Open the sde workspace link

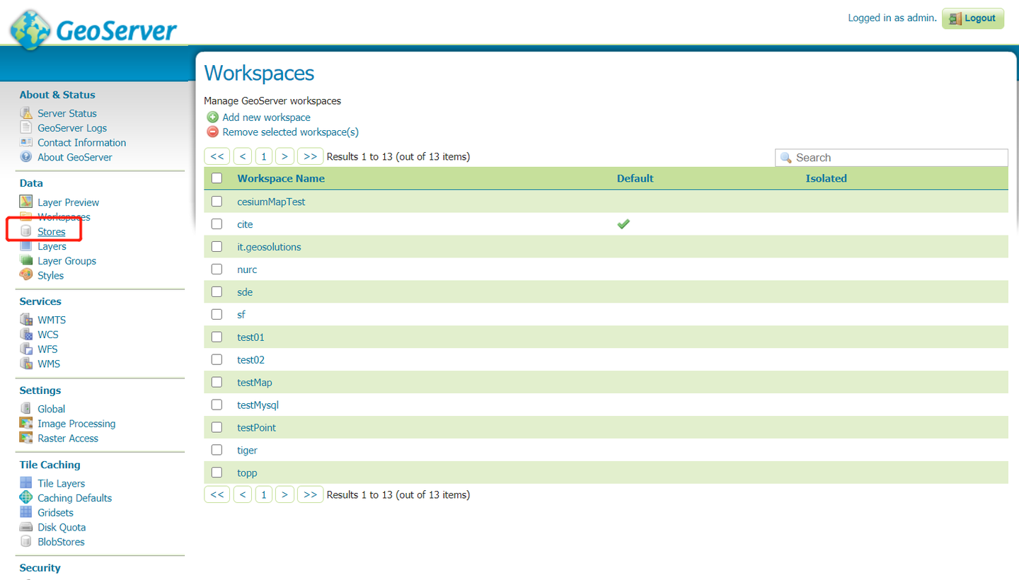pyautogui.click(x=245, y=292)
